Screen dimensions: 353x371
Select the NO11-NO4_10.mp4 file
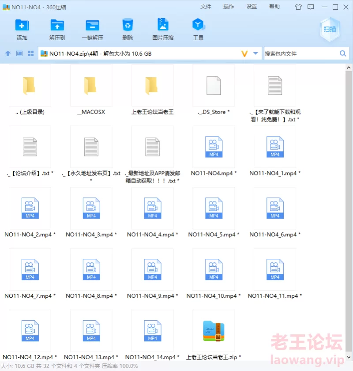(x=214, y=273)
